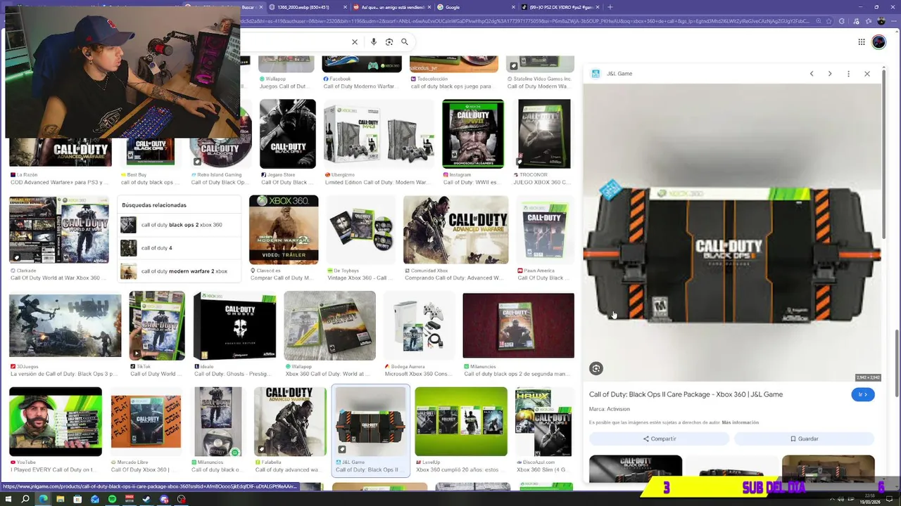Open the Windows Start menu
Screen dimensions: 901x506
click(8, 500)
